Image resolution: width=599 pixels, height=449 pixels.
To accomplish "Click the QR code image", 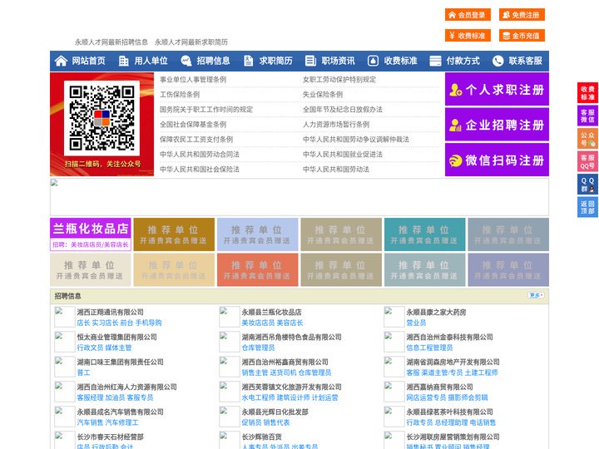I will (x=101, y=118).
